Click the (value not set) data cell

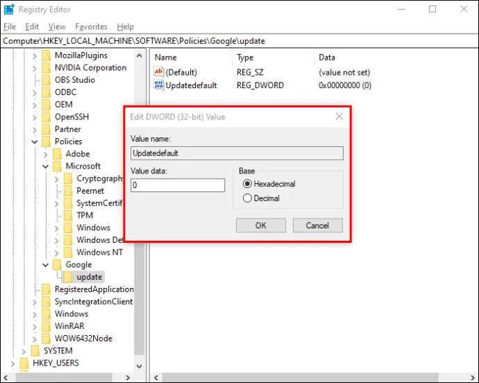click(x=344, y=72)
